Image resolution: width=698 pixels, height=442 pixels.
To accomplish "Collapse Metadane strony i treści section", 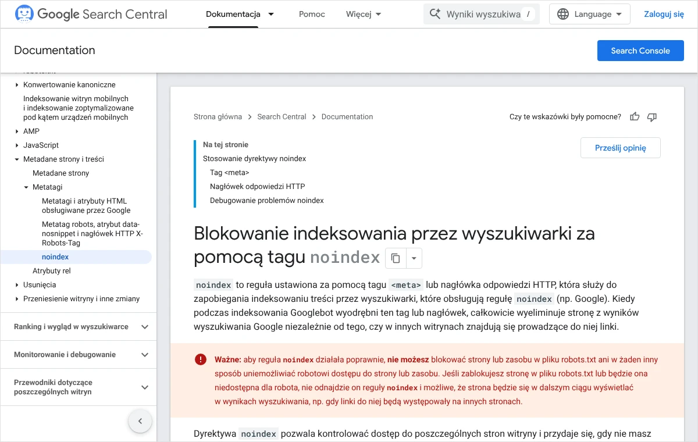I will tap(17, 159).
